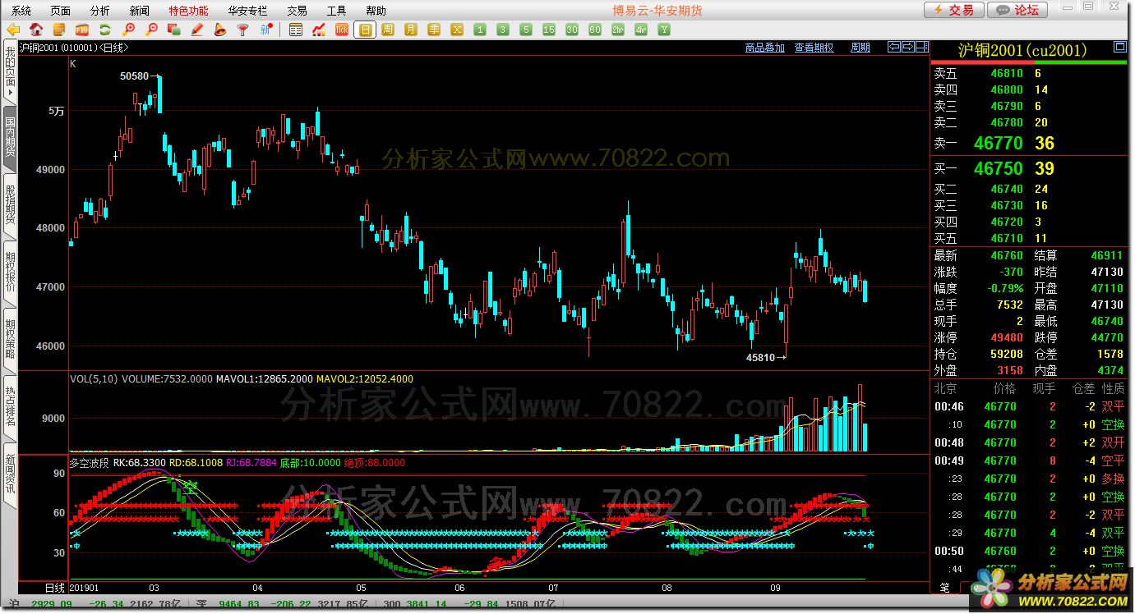Click the 50580 high price label

click(x=134, y=76)
